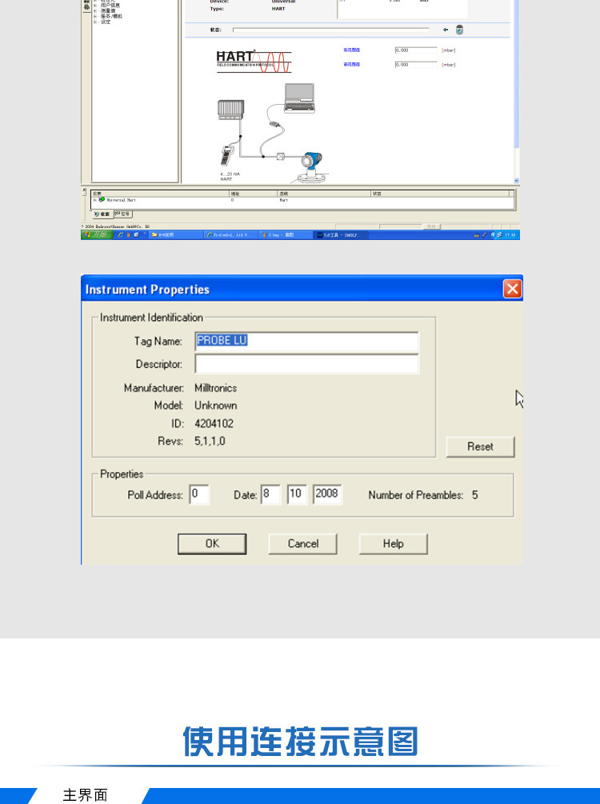600x804 pixels.
Task: Click the status progress bar beside 状态
Action: tap(330, 30)
